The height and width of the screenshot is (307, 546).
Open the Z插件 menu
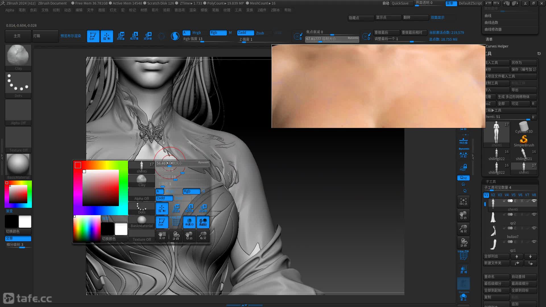(262, 10)
